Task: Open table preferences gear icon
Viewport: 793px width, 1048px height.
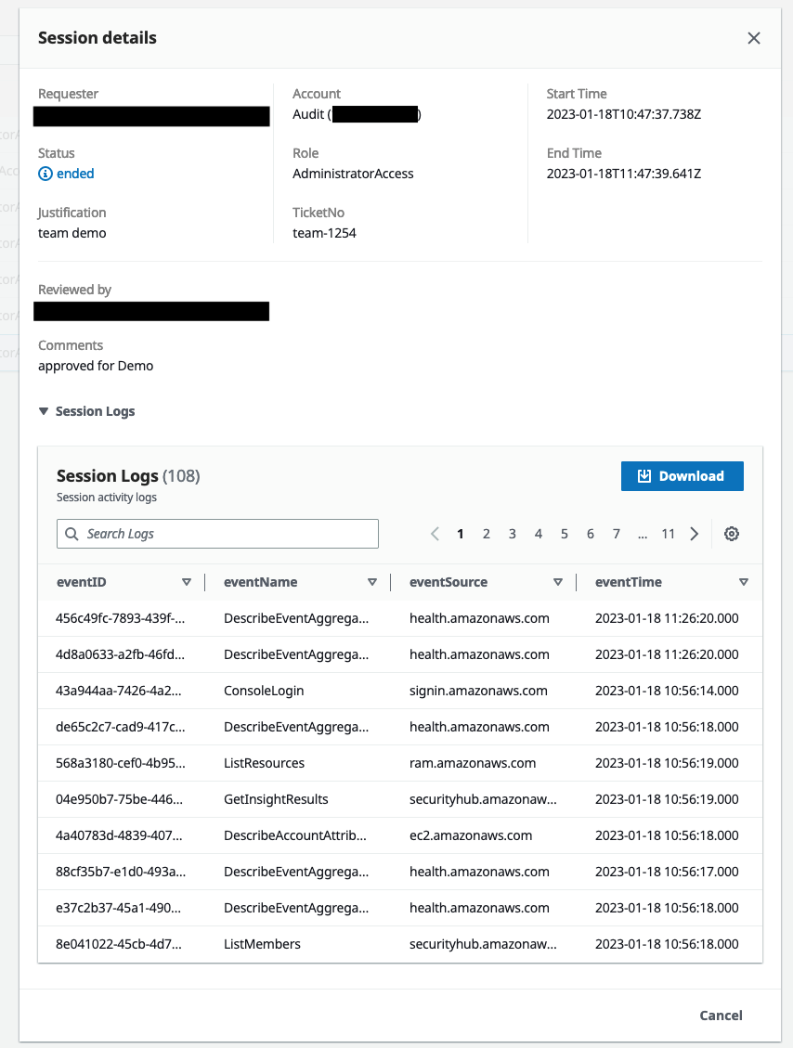Action: pyautogui.click(x=732, y=534)
